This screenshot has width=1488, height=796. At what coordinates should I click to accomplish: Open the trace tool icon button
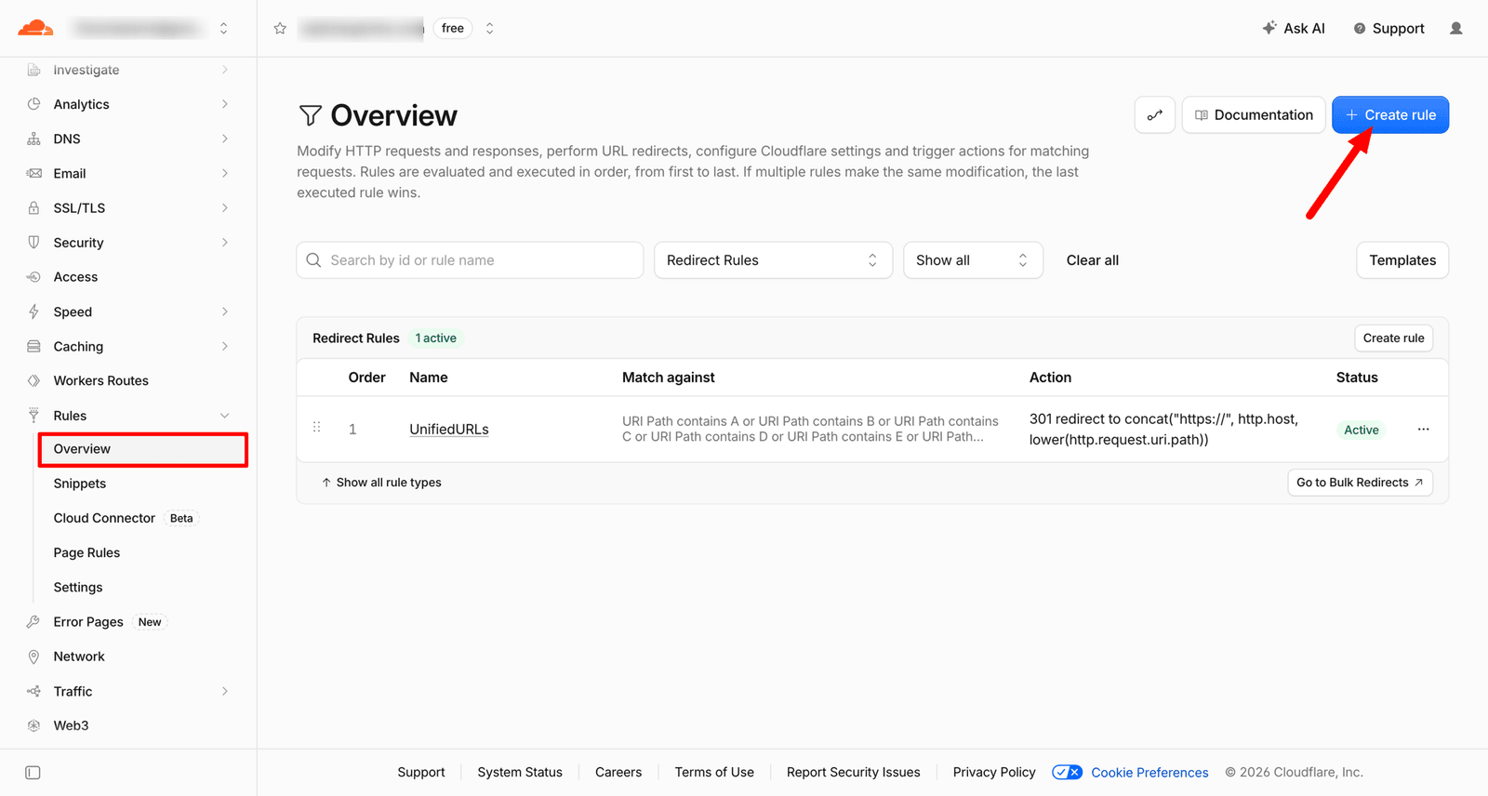click(x=1155, y=115)
